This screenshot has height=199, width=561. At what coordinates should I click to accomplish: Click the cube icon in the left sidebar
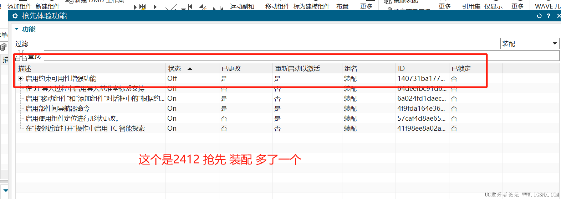point(4,47)
